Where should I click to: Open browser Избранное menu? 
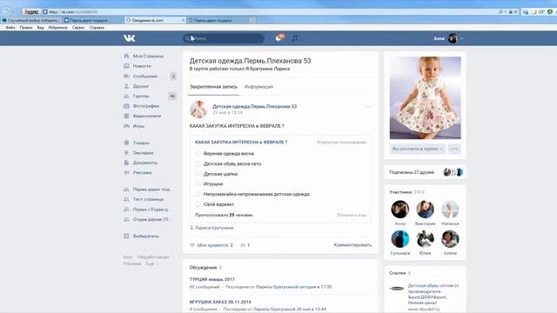pyautogui.click(x=57, y=27)
